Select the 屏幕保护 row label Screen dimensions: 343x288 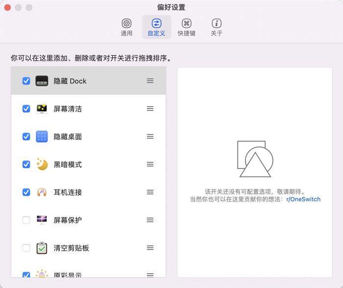tap(68, 220)
